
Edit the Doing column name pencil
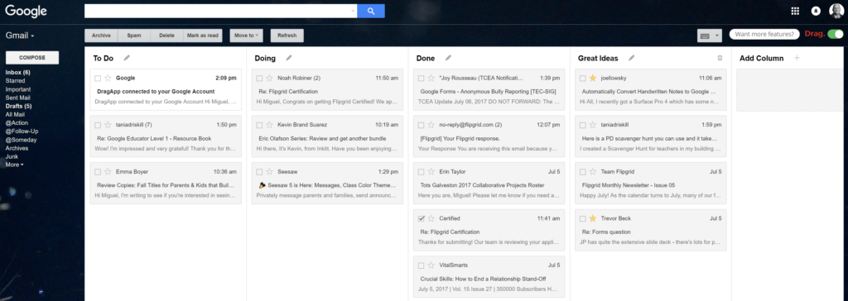tap(289, 58)
